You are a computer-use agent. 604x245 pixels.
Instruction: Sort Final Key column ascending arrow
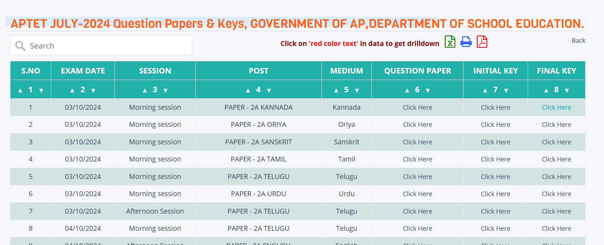pos(546,91)
